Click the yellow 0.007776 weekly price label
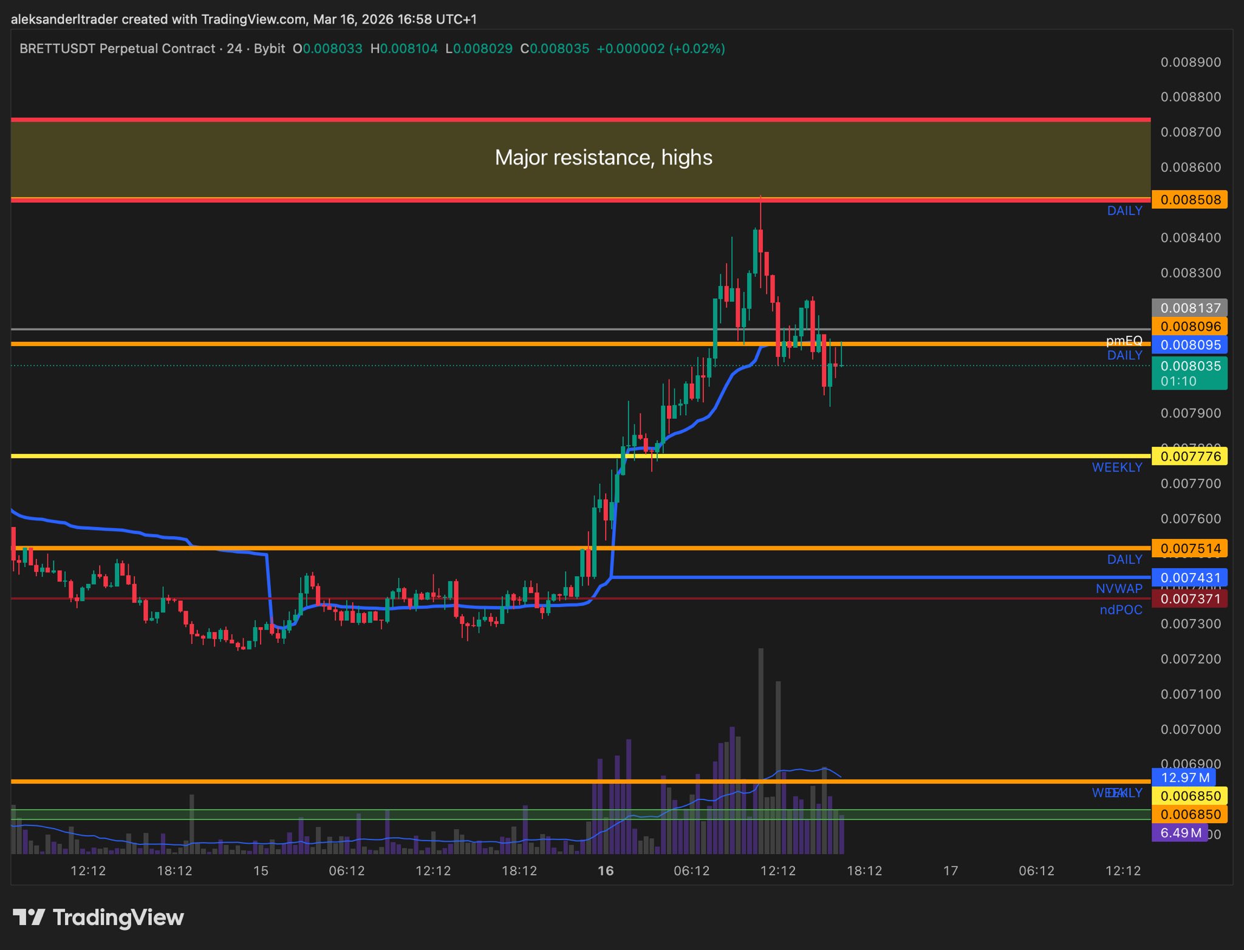Image resolution: width=1244 pixels, height=950 pixels. 1189,456
